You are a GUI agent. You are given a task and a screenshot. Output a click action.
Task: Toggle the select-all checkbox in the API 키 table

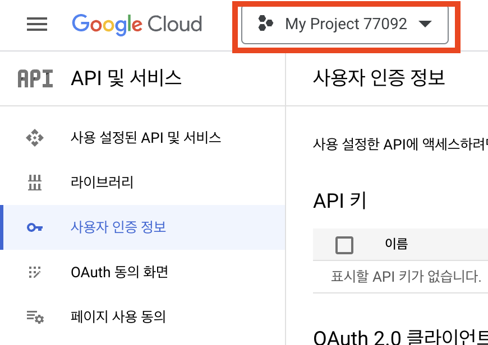pos(344,245)
